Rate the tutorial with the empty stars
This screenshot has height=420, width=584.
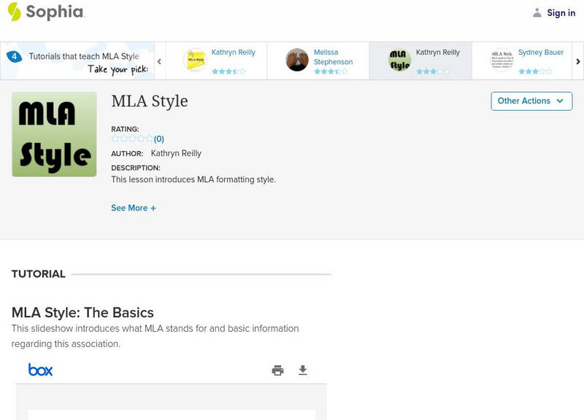coord(132,139)
